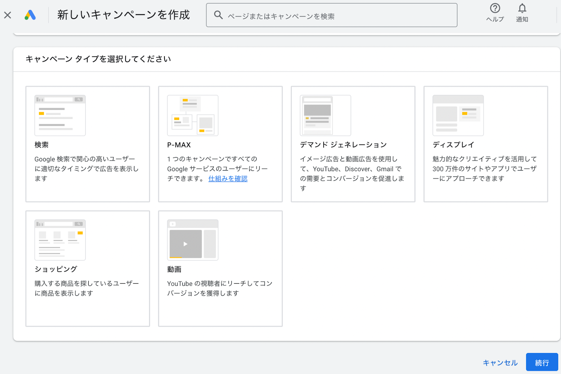Focus the ページまたはキャンペーンを検索 search field
Viewport: 561px width, 374px height.
(x=332, y=15)
